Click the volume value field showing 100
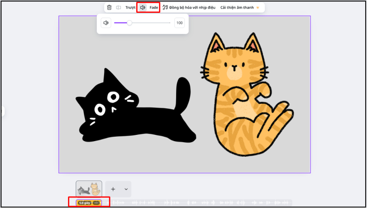This screenshot has width=367, height=208. pos(179,23)
